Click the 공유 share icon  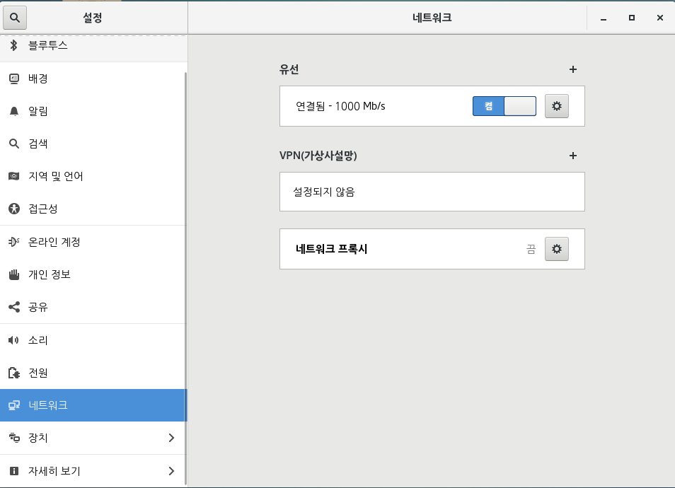point(13,307)
